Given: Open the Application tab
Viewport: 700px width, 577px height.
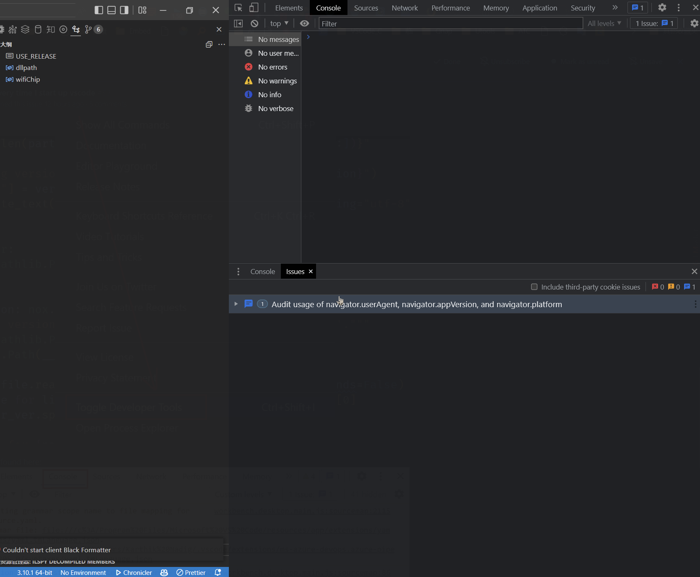Looking at the screenshot, I should [540, 8].
